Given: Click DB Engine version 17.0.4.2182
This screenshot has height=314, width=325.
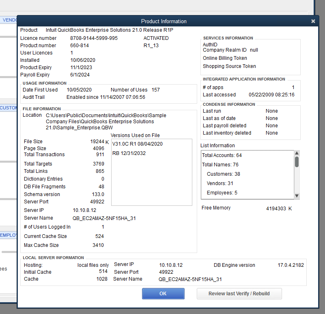Looking at the screenshot, I should (x=291, y=265).
